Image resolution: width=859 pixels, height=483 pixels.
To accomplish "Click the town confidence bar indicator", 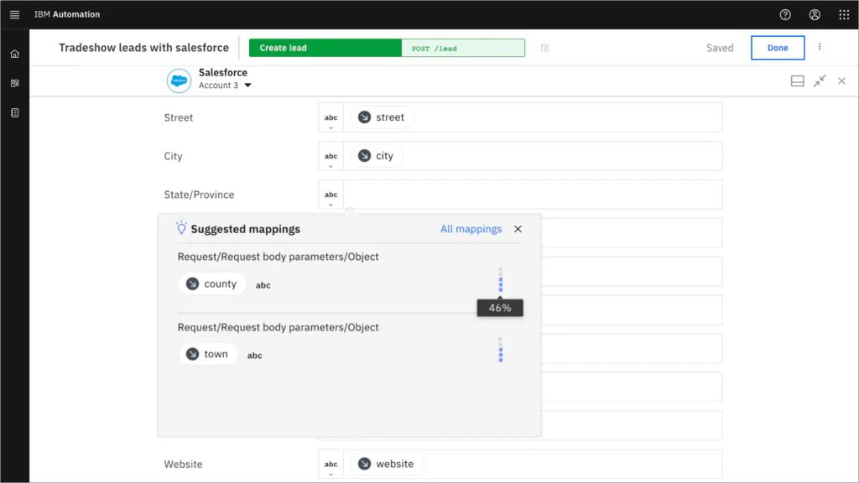I will point(500,350).
